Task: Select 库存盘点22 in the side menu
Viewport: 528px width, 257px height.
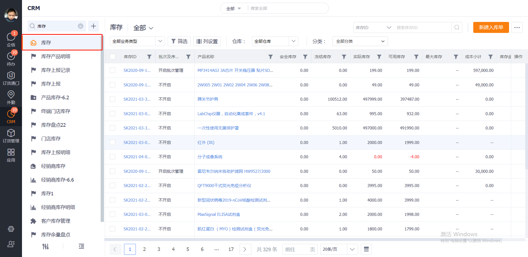Action: (x=62, y=125)
